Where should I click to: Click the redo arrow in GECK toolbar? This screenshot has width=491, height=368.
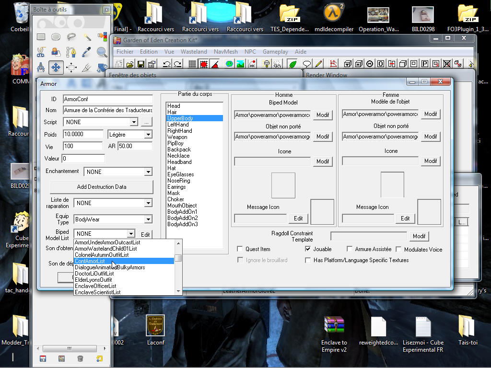tap(177, 64)
